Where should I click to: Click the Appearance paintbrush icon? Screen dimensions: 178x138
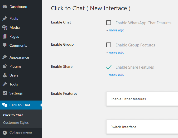pos(5,57)
